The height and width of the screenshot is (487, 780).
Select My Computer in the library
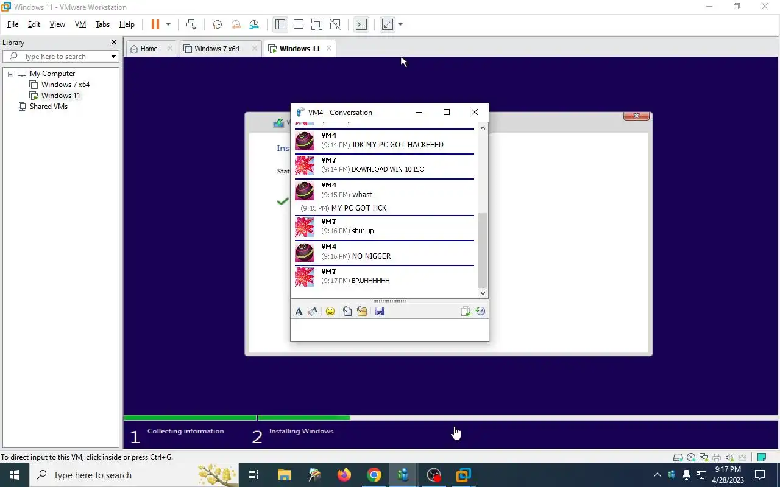52,74
